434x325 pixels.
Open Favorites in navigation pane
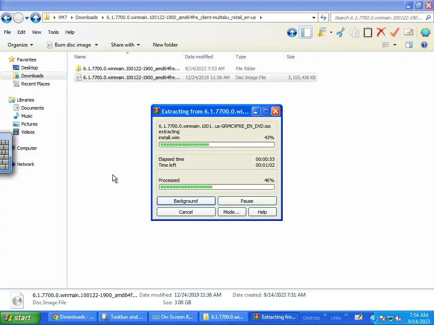[x=26, y=59]
